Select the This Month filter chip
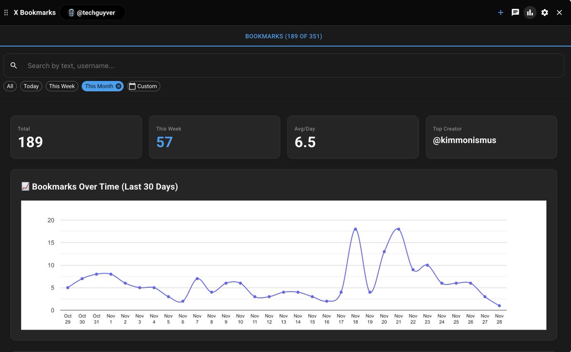 click(99, 86)
